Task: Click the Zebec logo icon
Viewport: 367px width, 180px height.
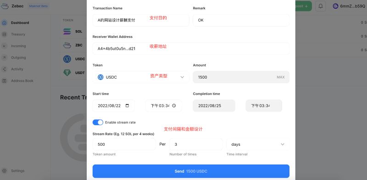Action: [x=5, y=6]
